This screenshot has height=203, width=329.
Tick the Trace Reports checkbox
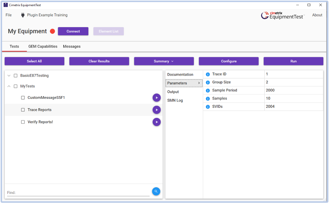[x=23, y=110]
